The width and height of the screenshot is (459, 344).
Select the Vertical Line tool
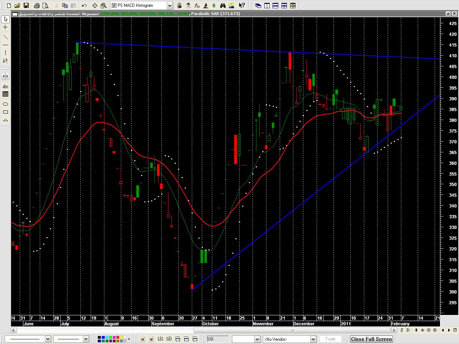5,53
